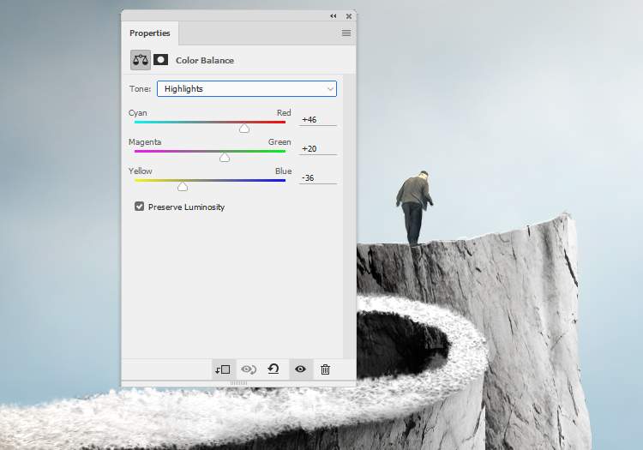Click the Yellow/Blue value field -36
This screenshot has width=643, height=450.
coord(318,178)
